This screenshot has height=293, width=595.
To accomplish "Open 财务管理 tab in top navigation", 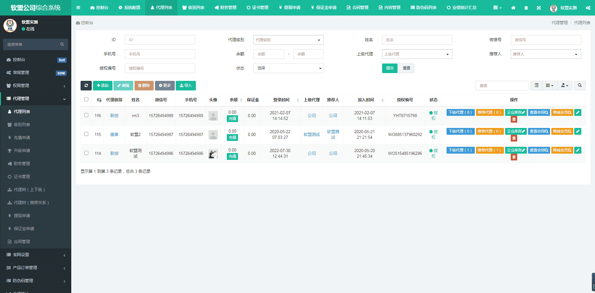I will (225, 8).
